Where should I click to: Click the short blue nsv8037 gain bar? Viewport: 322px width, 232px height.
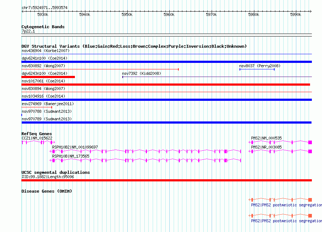pyautogui.click(x=257, y=69)
